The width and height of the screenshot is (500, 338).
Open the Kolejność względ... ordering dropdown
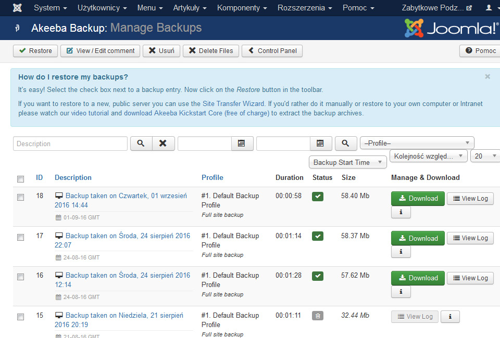pos(429,156)
